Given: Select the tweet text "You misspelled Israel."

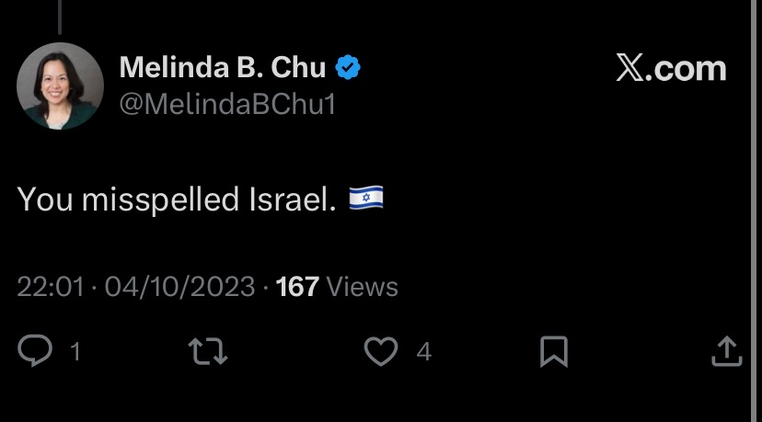Looking at the screenshot, I should click(177, 200).
